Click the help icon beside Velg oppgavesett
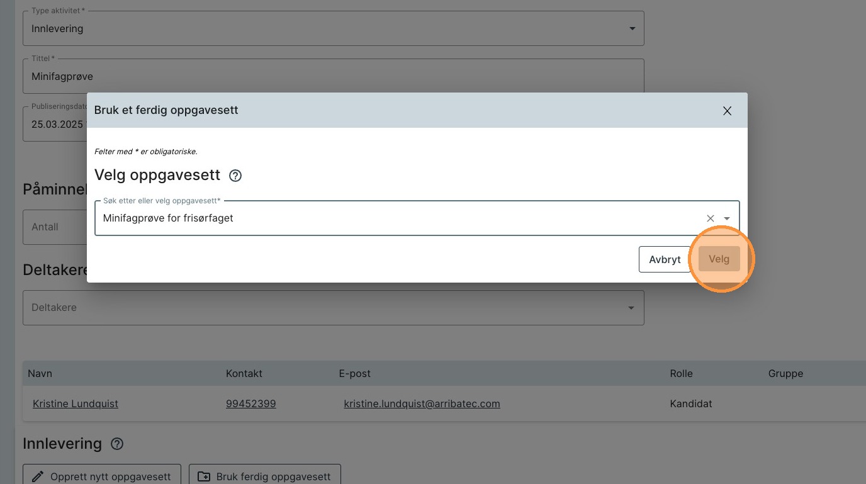 click(x=235, y=176)
